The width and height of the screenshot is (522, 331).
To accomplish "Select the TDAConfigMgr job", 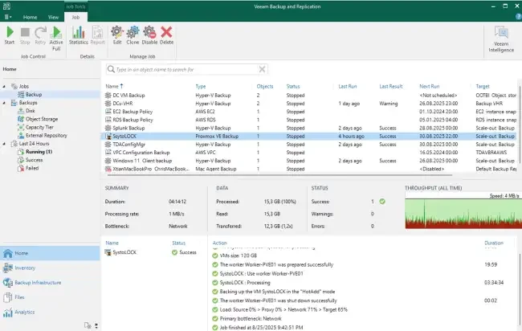I will point(309,144).
